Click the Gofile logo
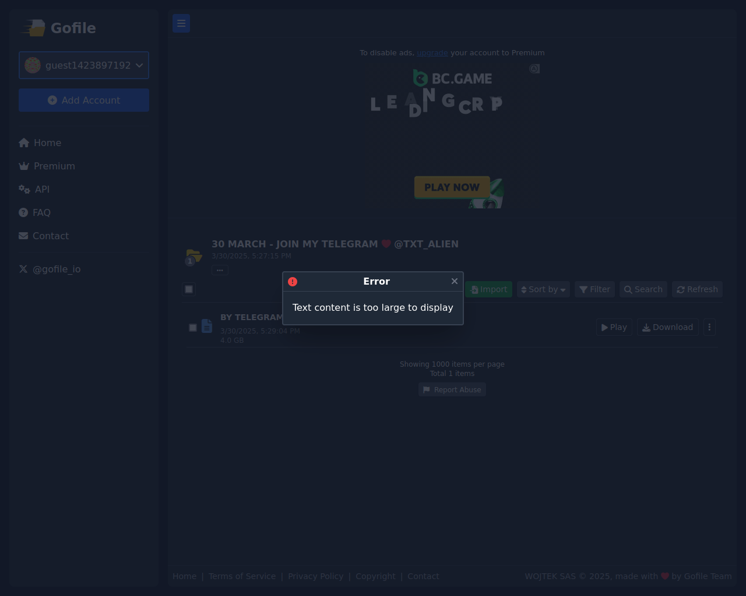 (x=59, y=28)
